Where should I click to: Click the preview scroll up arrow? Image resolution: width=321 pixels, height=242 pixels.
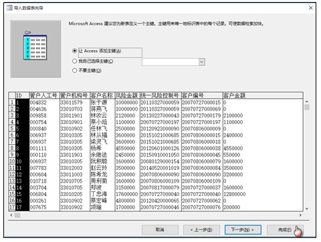point(307,101)
